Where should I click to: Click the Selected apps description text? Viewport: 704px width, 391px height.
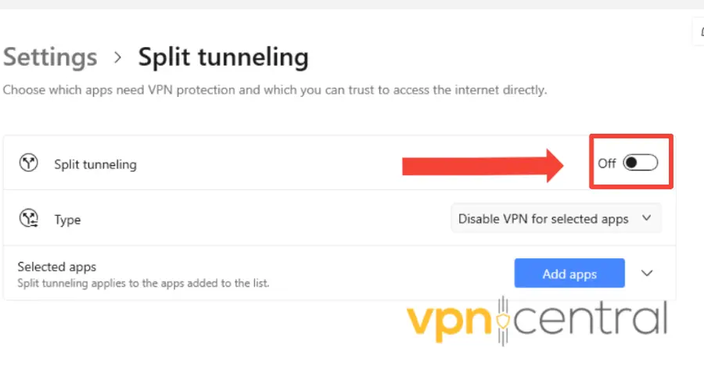pos(143,282)
